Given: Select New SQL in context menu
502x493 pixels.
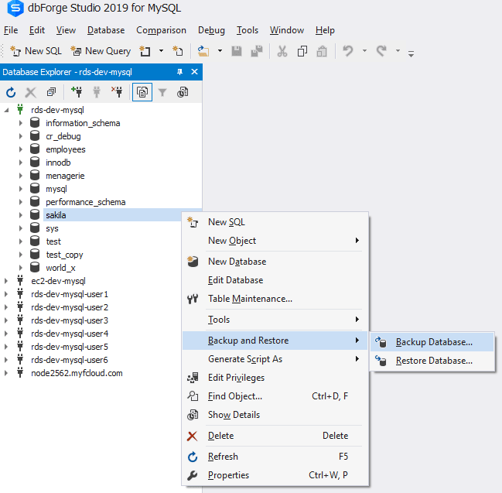Looking at the screenshot, I should (x=275, y=222).
